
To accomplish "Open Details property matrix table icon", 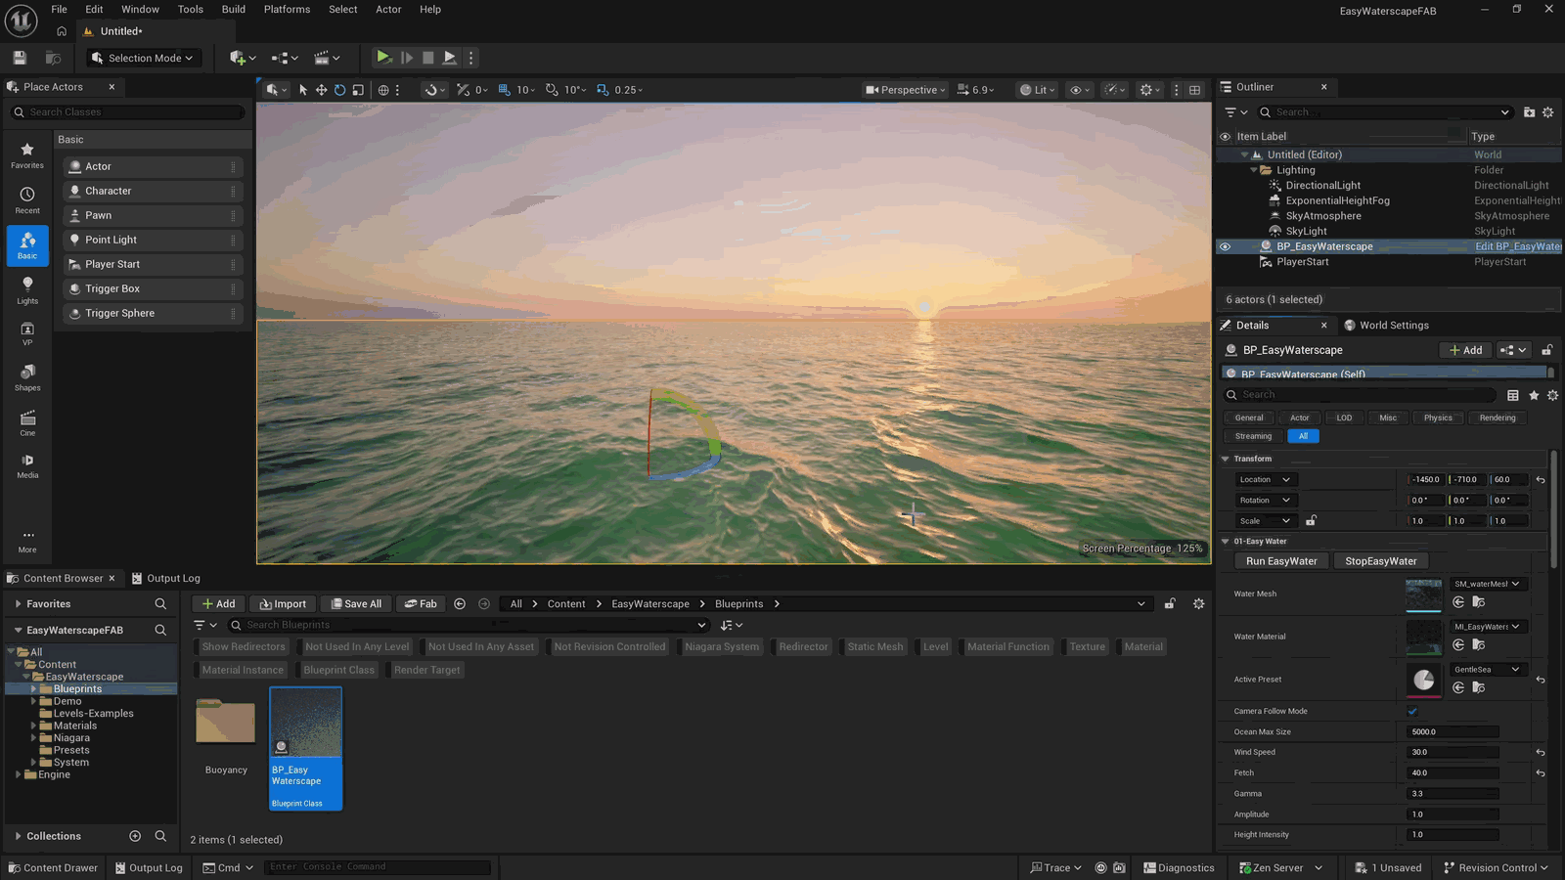I will click(1513, 395).
